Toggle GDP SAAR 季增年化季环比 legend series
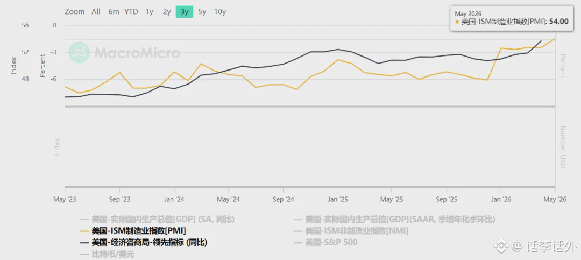This screenshot has width=581, height=260. point(394,219)
